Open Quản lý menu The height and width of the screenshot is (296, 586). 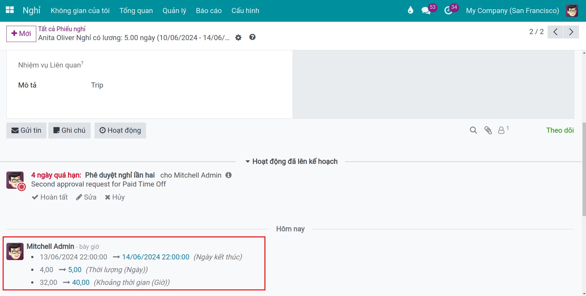click(x=174, y=11)
